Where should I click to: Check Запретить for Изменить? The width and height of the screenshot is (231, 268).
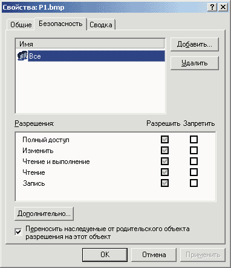[194, 150]
